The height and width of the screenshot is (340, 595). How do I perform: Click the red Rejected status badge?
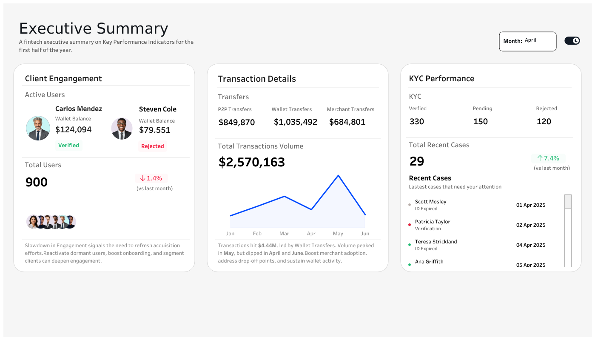[152, 146]
